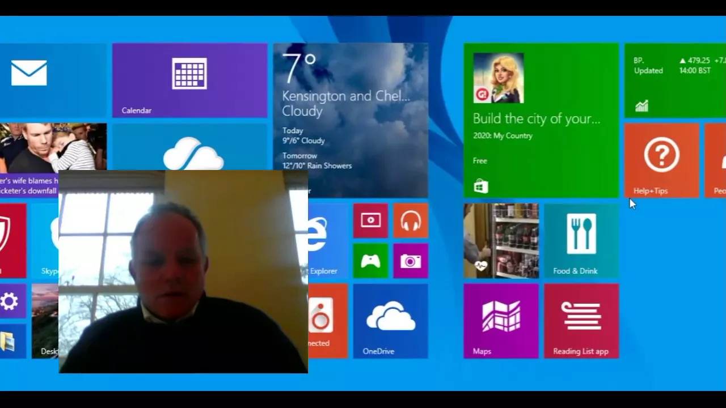
Task: Open the small Xbox Games tile
Action: tap(370, 261)
